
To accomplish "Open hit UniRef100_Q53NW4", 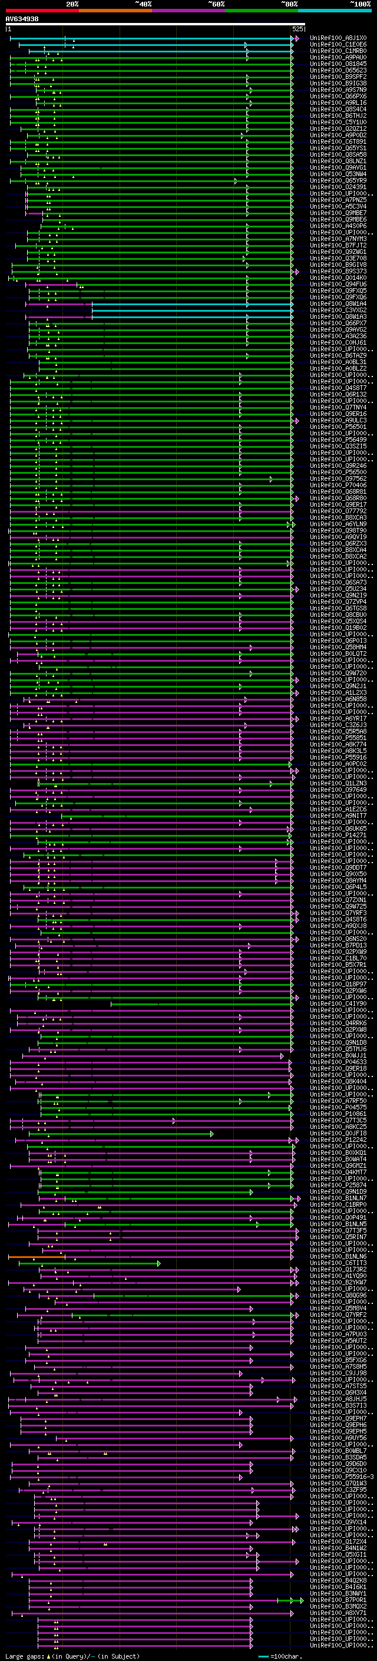I will click(338, 174).
